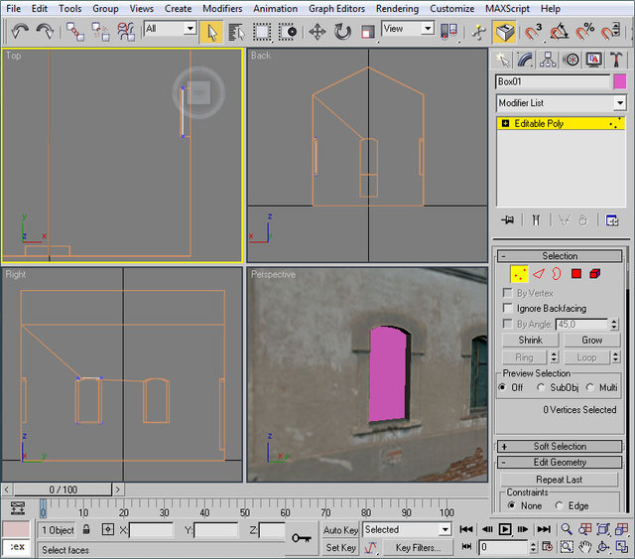Open the Modifier List dropdown

point(619,103)
